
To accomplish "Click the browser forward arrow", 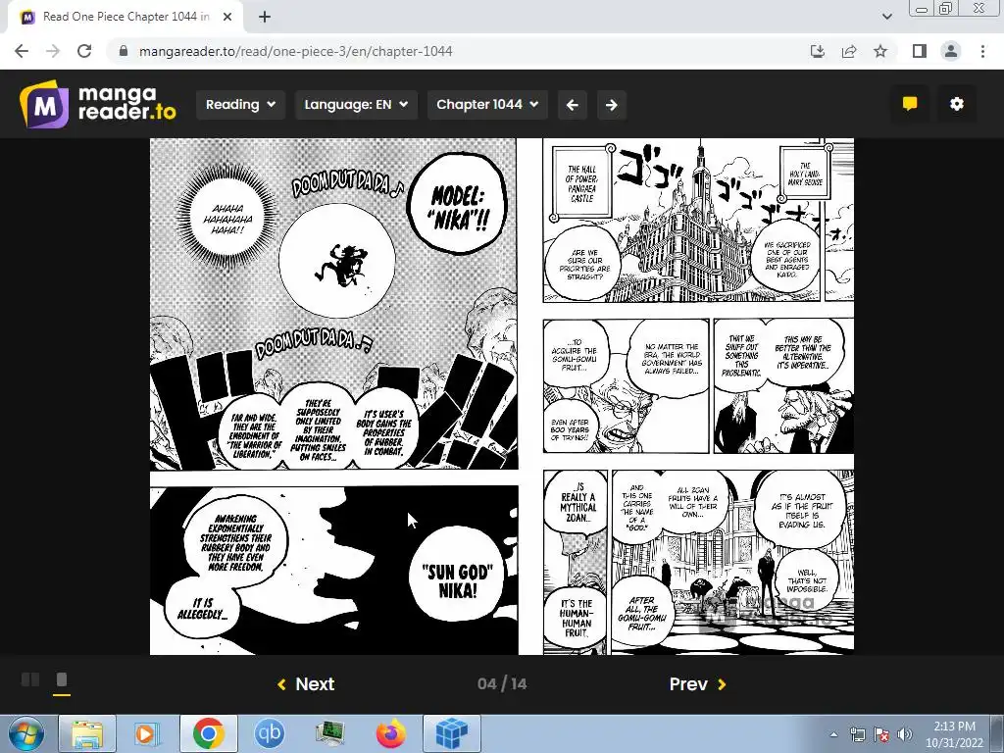I will click(x=53, y=51).
